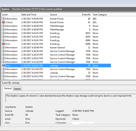
Task: Click Information icon of the 4:26:26 PM row
Action: tap(3, 51)
